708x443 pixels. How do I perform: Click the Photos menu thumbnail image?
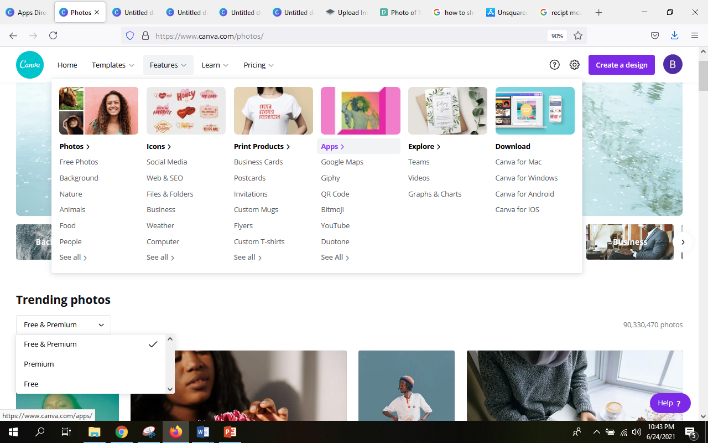coord(99,111)
